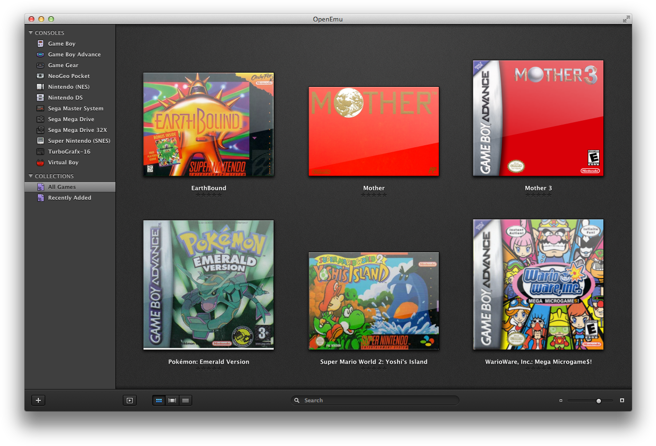Select Sega Mega Drive in the sidebar
This screenshot has width=656, height=446.
[x=70, y=119]
